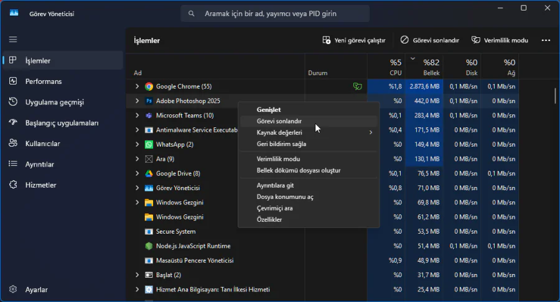Expand the Google Drive (8) group

pyautogui.click(x=137, y=173)
